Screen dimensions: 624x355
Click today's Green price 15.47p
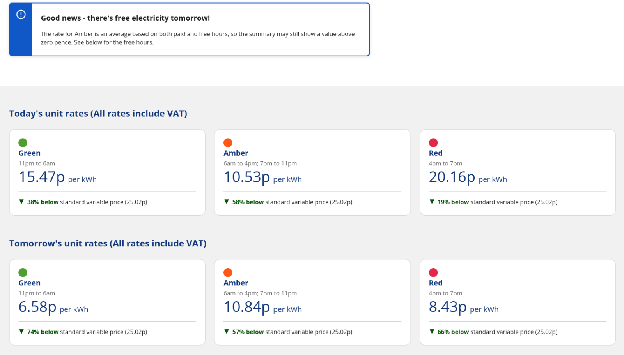coord(41,177)
